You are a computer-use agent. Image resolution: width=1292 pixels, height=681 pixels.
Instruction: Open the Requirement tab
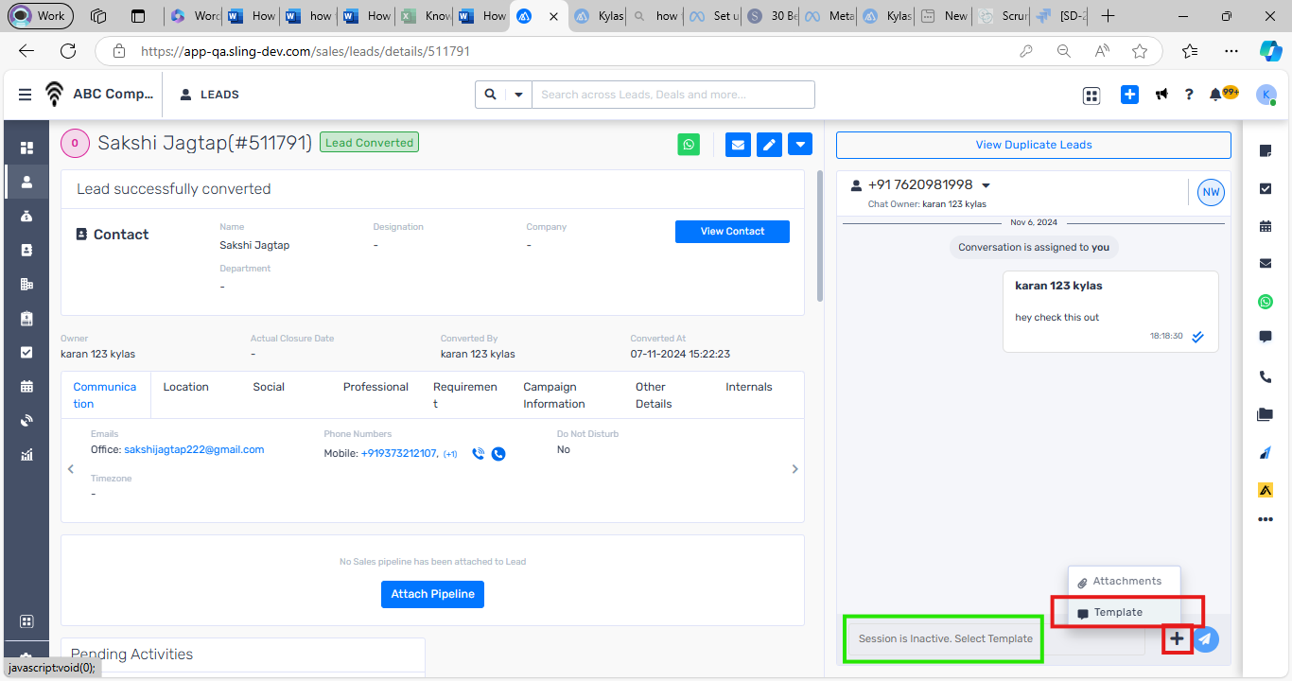click(465, 395)
